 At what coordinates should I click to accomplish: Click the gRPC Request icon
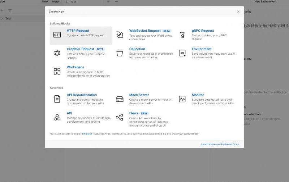(182, 35)
